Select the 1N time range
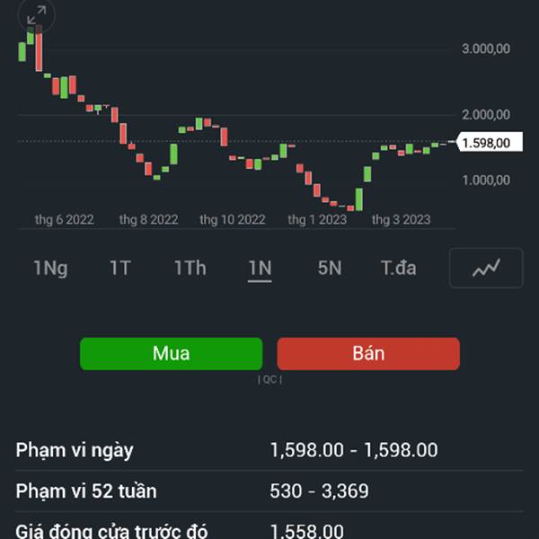This screenshot has height=539, width=539. pos(260,268)
